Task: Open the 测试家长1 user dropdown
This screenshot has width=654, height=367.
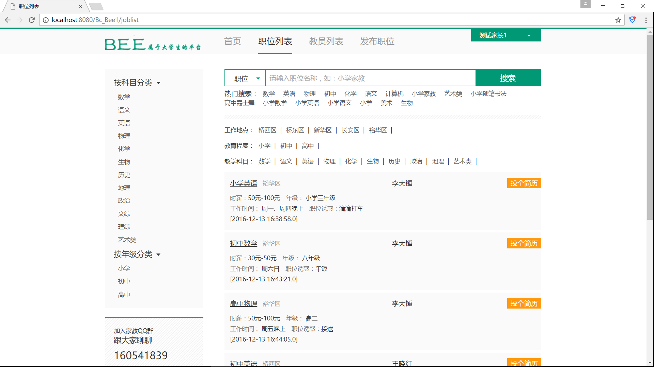Action: tap(506, 35)
